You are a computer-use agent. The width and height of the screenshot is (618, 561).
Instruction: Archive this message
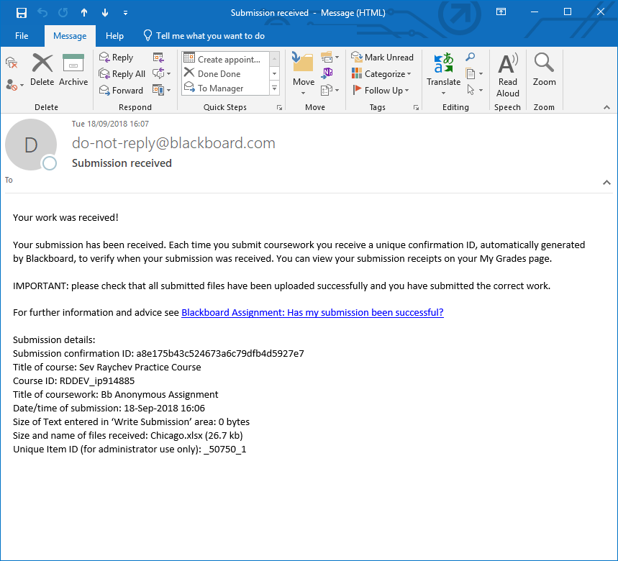coord(73,70)
